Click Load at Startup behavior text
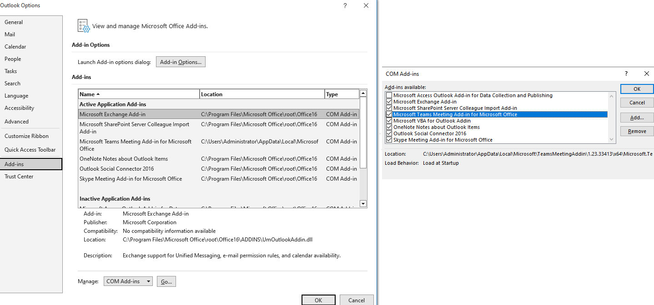The width and height of the screenshot is (654, 305). click(x=441, y=163)
